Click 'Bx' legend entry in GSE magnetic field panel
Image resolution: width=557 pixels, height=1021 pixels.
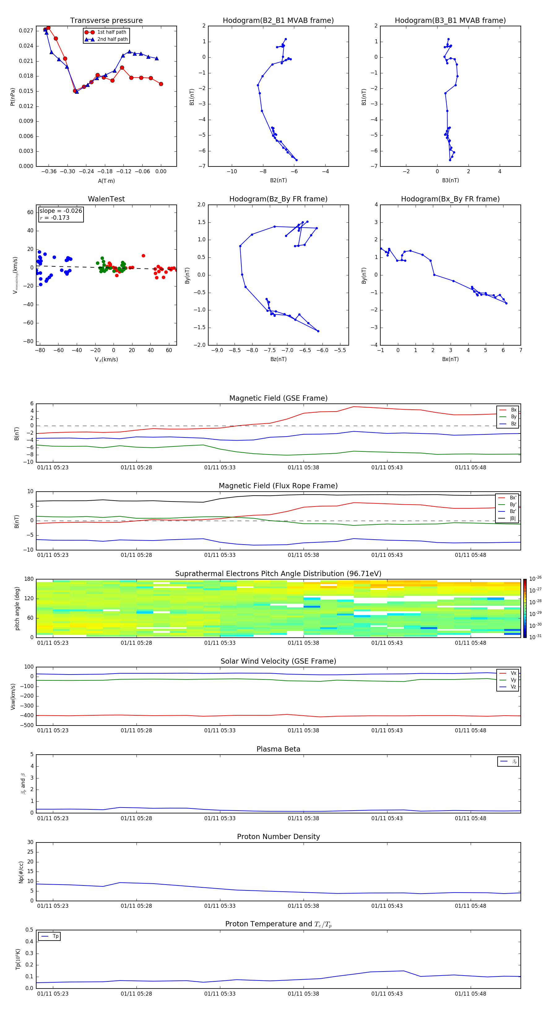click(508, 410)
